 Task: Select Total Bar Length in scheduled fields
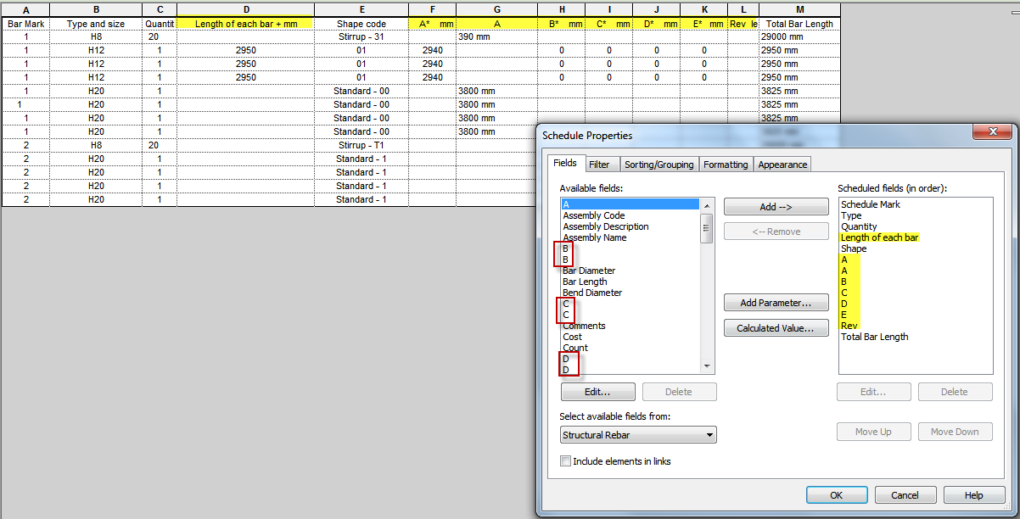[875, 337]
